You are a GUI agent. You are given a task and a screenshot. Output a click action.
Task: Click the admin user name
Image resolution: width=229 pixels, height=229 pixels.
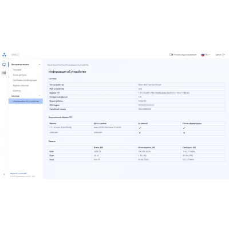(219, 55)
